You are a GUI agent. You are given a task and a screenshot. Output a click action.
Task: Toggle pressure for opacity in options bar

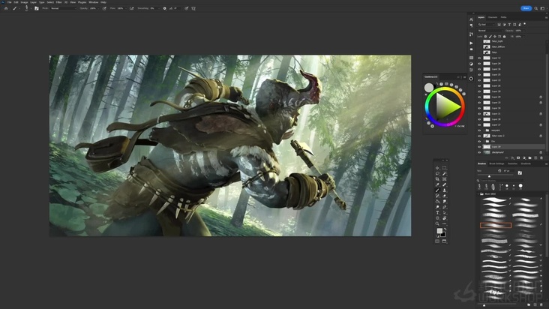point(104,8)
